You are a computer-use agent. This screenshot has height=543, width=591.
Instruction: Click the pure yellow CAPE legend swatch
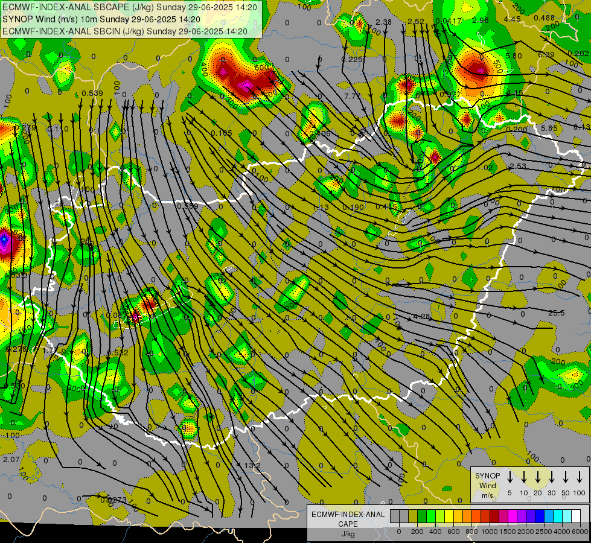click(x=449, y=516)
